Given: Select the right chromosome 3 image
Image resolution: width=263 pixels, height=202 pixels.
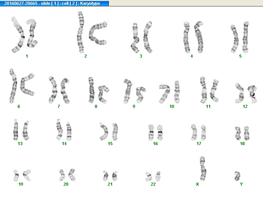Looking at the screenshot, I should coord(148,37).
